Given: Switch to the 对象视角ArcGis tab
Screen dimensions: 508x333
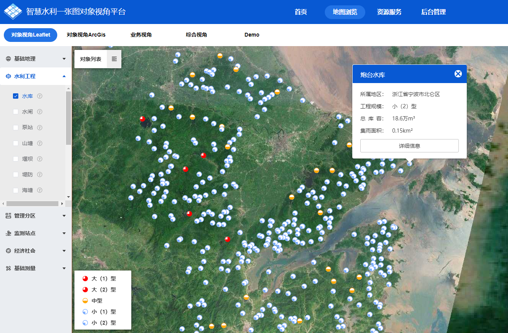Looking at the screenshot, I should pos(86,35).
